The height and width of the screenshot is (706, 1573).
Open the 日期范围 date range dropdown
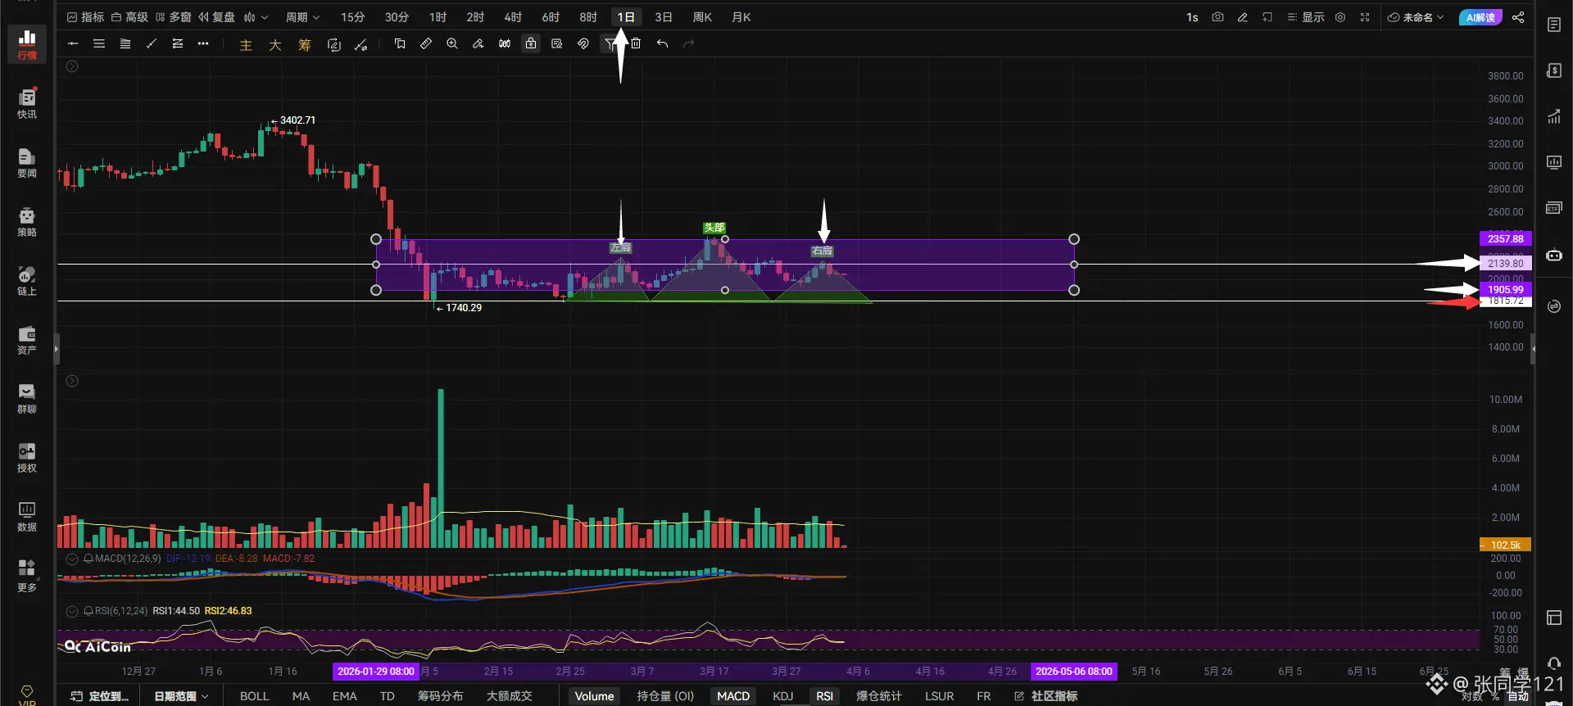[181, 696]
